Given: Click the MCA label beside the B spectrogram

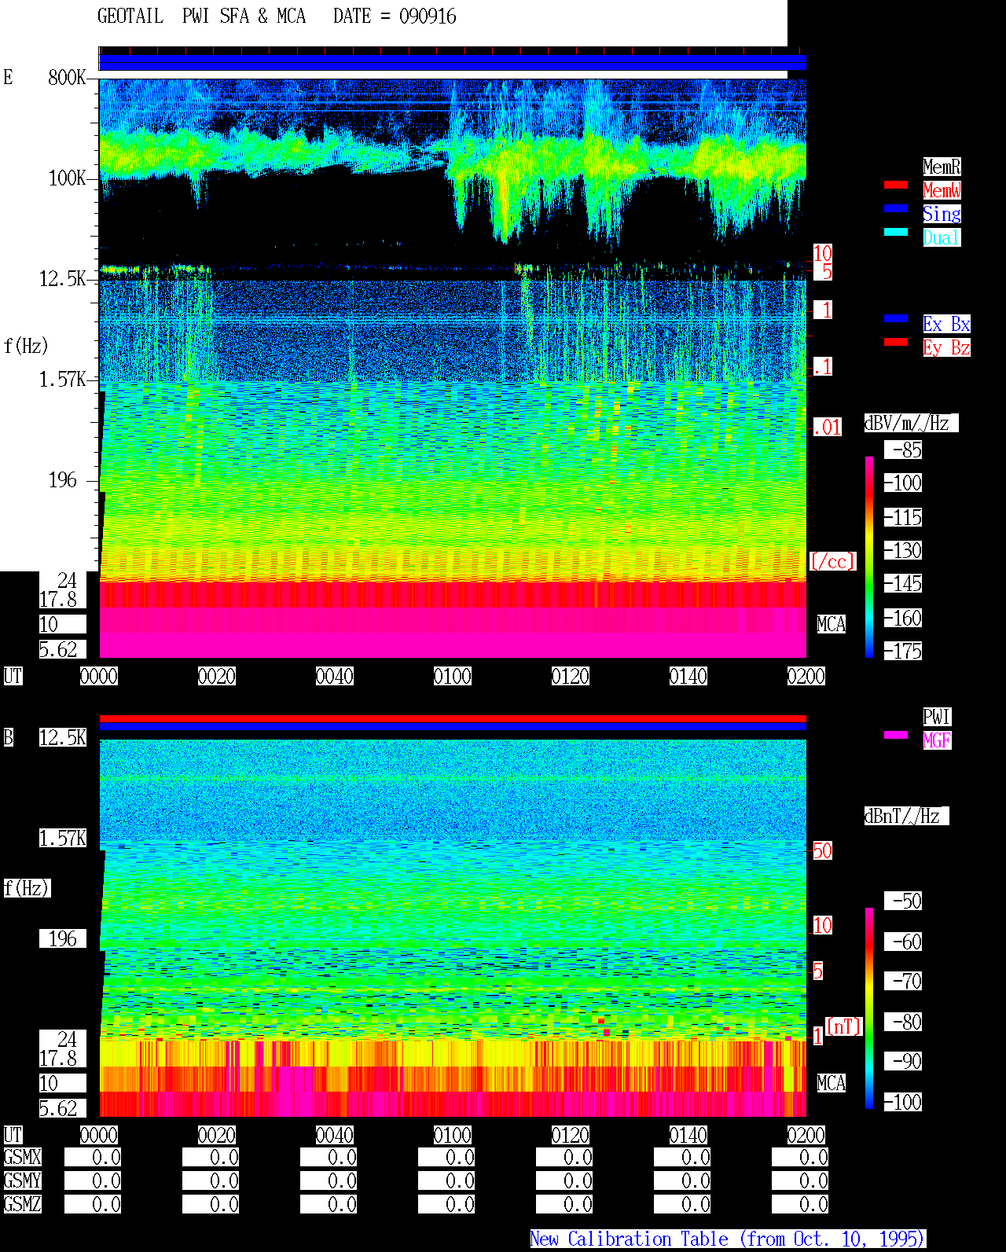Looking at the screenshot, I should (x=832, y=1083).
